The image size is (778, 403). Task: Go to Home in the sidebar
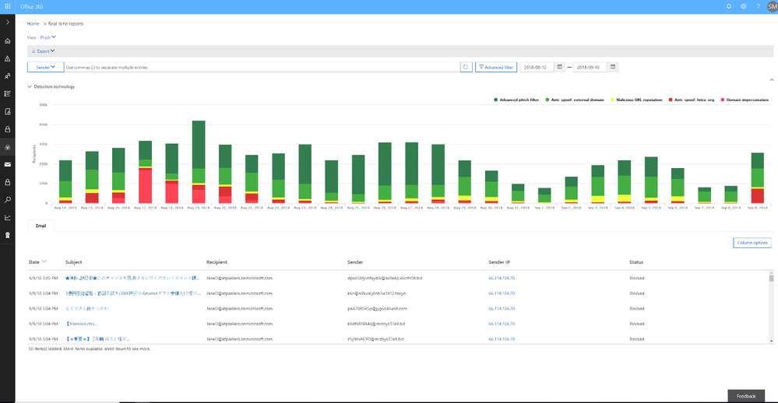point(8,40)
